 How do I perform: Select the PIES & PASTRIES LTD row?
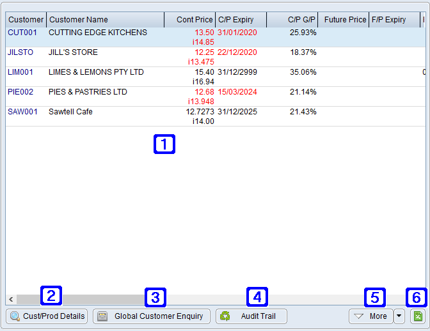click(x=88, y=92)
